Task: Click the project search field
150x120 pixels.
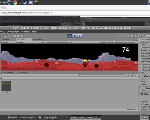Action: 102,75
